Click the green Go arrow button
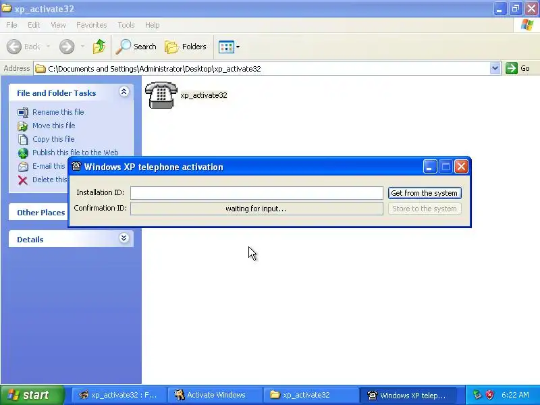 512,68
